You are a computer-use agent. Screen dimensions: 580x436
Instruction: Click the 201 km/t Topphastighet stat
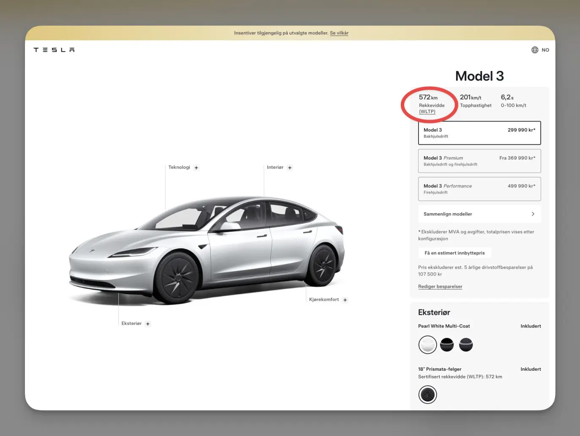pyautogui.click(x=476, y=101)
